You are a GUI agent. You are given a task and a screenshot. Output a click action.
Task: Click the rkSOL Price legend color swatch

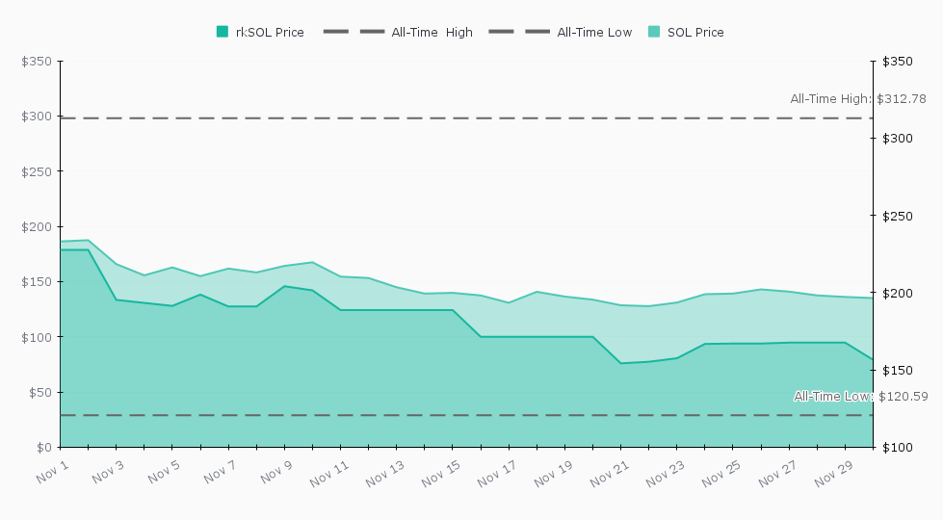pyautogui.click(x=223, y=32)
